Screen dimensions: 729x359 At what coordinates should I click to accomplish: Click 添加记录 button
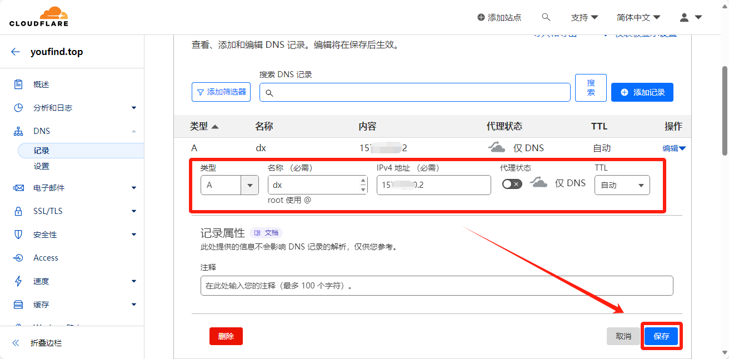[642, 92]
